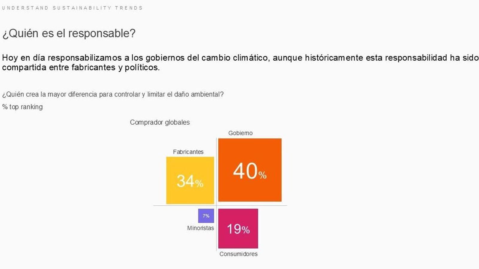Click the Gobierno label above the chart
Screen dimensions: 479x269
(x=240, y=133)
